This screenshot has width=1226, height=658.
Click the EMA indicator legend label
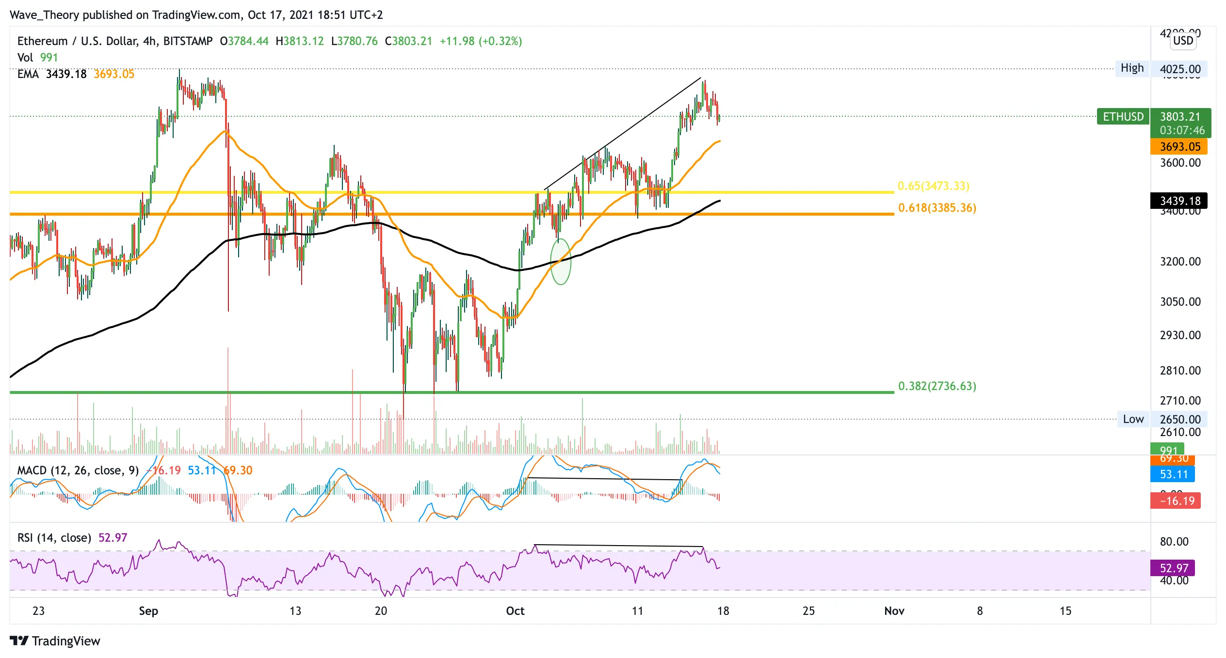point(28,74)
